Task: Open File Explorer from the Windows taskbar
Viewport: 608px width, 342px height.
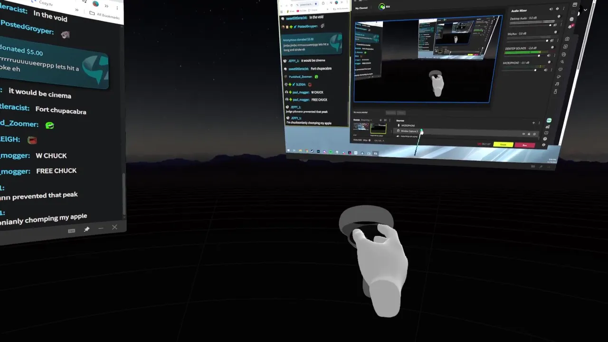Action: click(x=300, y=151)
